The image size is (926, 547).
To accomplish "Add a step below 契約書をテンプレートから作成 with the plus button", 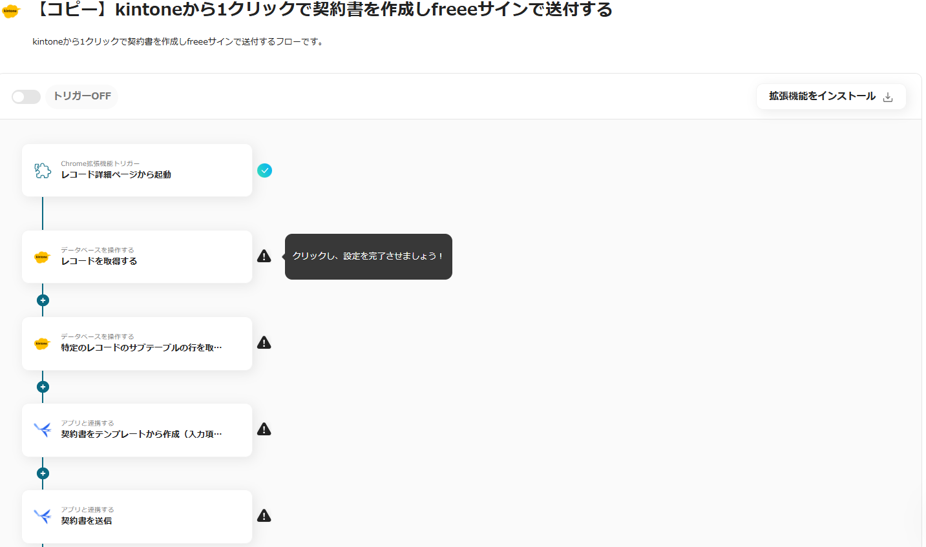I will [43, 473].
